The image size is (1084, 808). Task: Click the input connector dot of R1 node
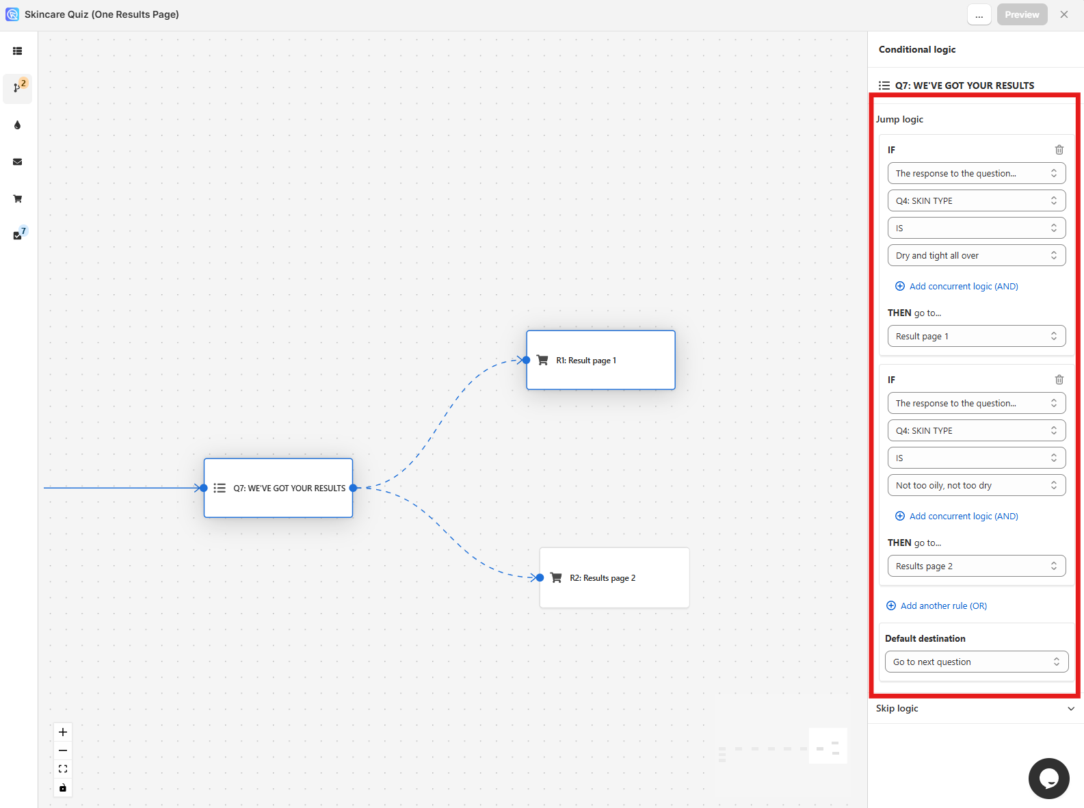pos(526,360)
